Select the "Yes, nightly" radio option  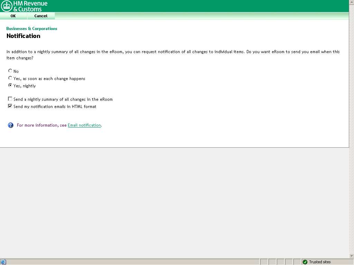click(x=10, y=86)
